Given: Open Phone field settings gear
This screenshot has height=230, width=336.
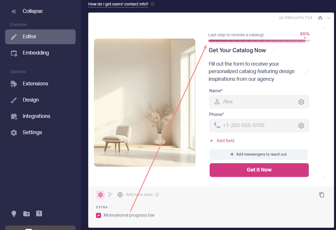Looking at the screenshot, I should 301,126.
